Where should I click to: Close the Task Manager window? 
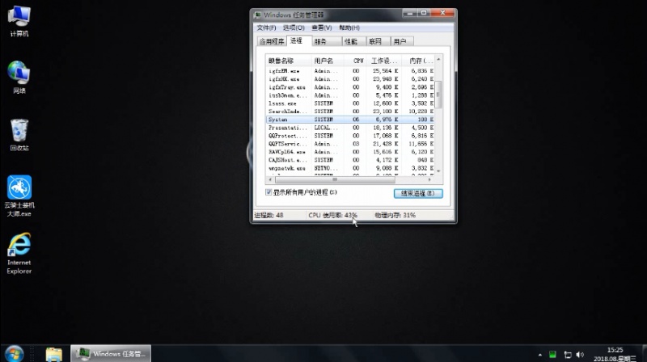tap(442, 13)
